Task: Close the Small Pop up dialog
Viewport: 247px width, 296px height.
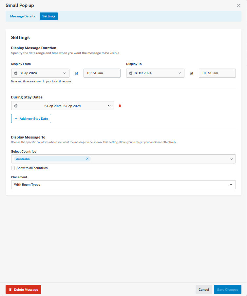Action: tap(238, 5)
